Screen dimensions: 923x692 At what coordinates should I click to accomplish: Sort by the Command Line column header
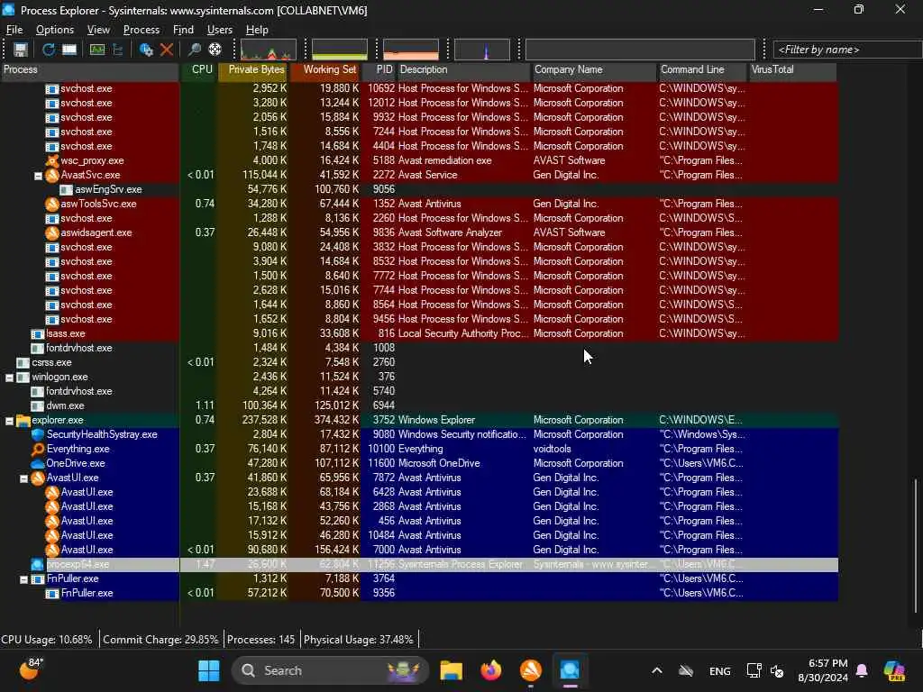point(703,69)
